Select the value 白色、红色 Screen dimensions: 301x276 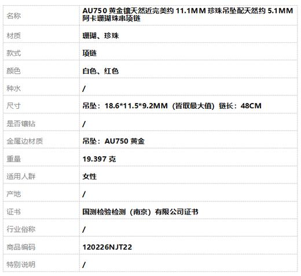(x=101, y=71)
